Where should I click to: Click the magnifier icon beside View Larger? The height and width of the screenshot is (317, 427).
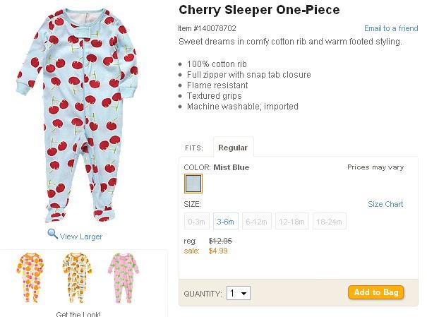click(x=52, y=235)
